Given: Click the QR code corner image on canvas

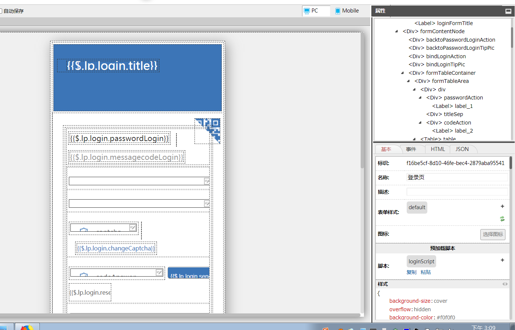Looking at the screenshot, I should (207, 131).
